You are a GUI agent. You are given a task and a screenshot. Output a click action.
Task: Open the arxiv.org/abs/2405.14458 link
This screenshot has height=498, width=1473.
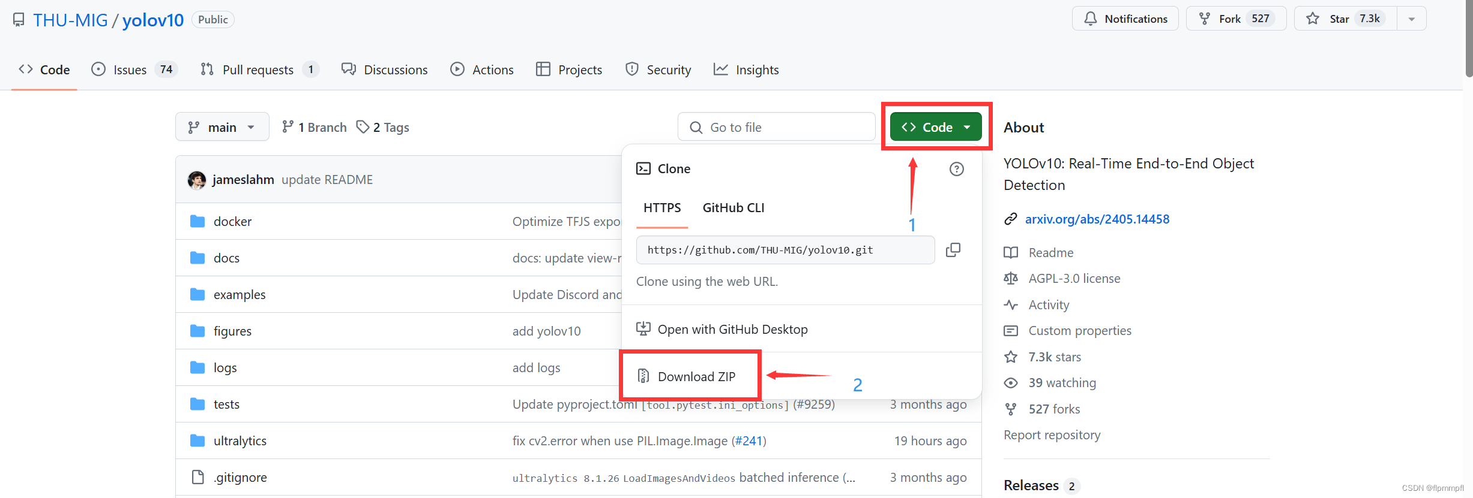(x=1097, y=219)
